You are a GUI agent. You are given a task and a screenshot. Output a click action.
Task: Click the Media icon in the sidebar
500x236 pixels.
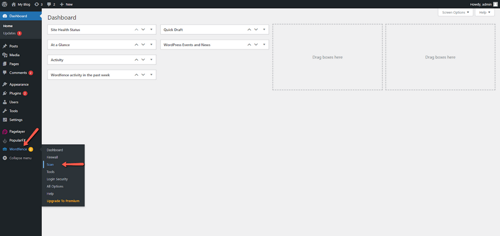(5, 55)
